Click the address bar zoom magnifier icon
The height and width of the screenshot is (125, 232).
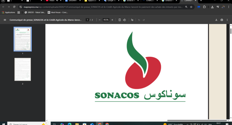186,7
